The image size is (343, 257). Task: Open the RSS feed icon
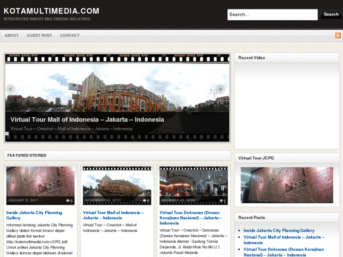click(338, 35)
